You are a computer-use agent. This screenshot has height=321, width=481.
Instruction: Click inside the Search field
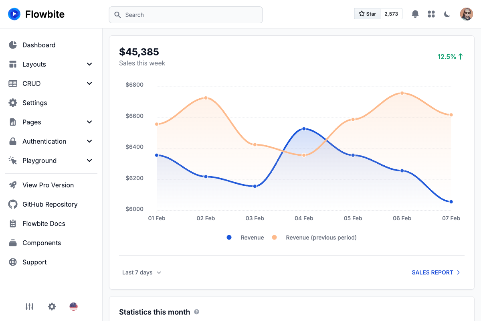186,14
